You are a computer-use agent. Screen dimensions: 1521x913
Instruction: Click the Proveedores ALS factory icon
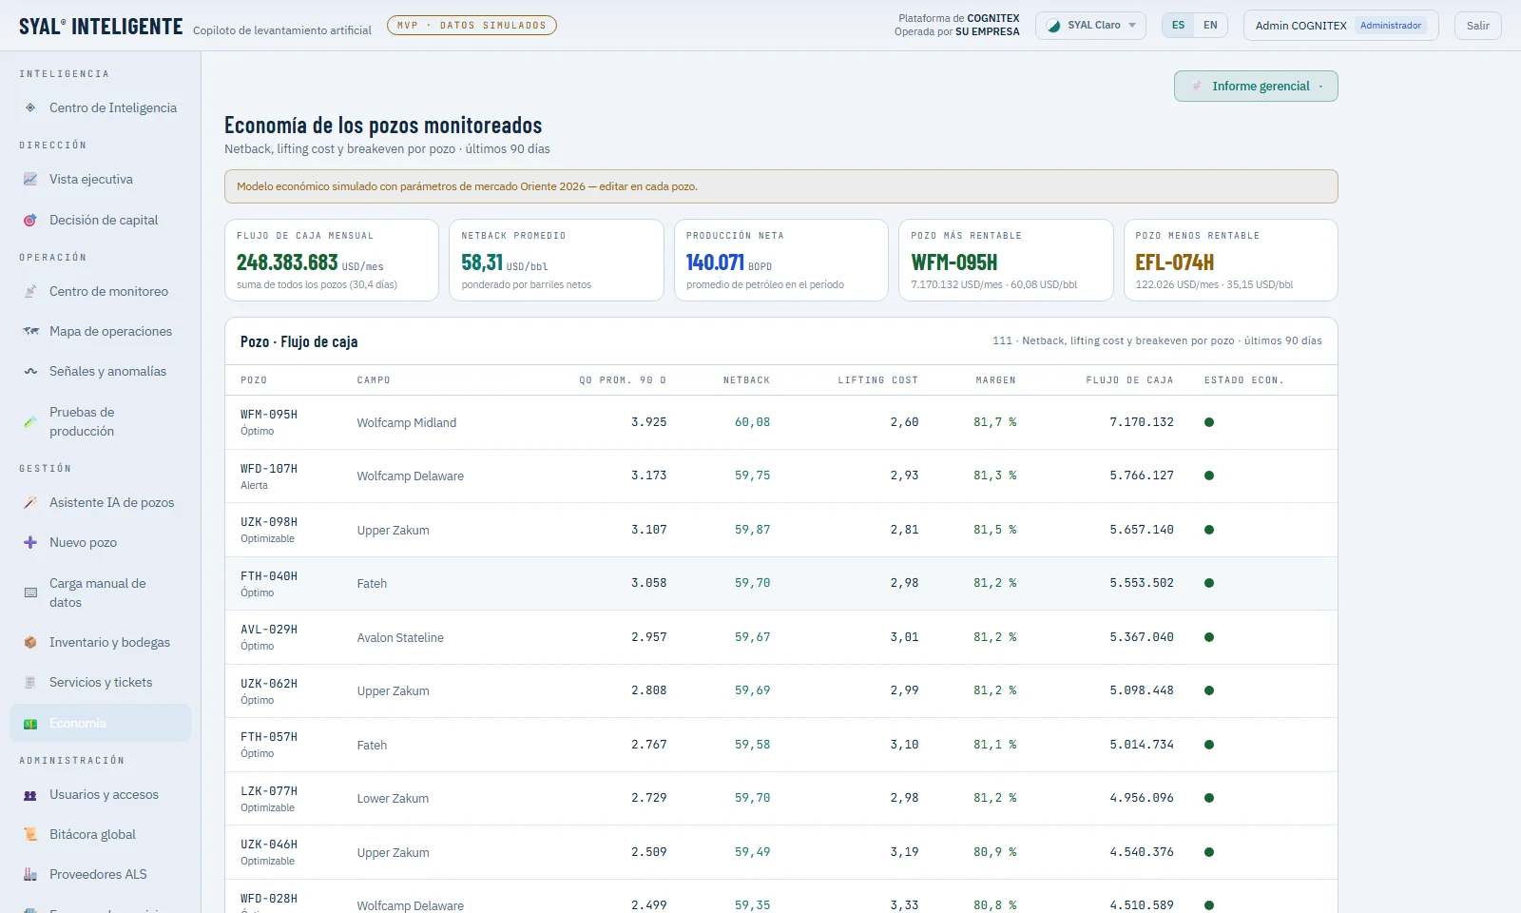(30, 874)
